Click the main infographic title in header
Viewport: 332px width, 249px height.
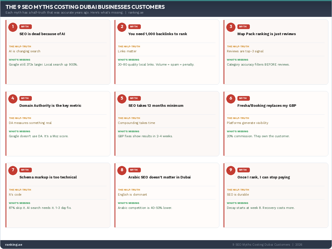coord(85,7)
